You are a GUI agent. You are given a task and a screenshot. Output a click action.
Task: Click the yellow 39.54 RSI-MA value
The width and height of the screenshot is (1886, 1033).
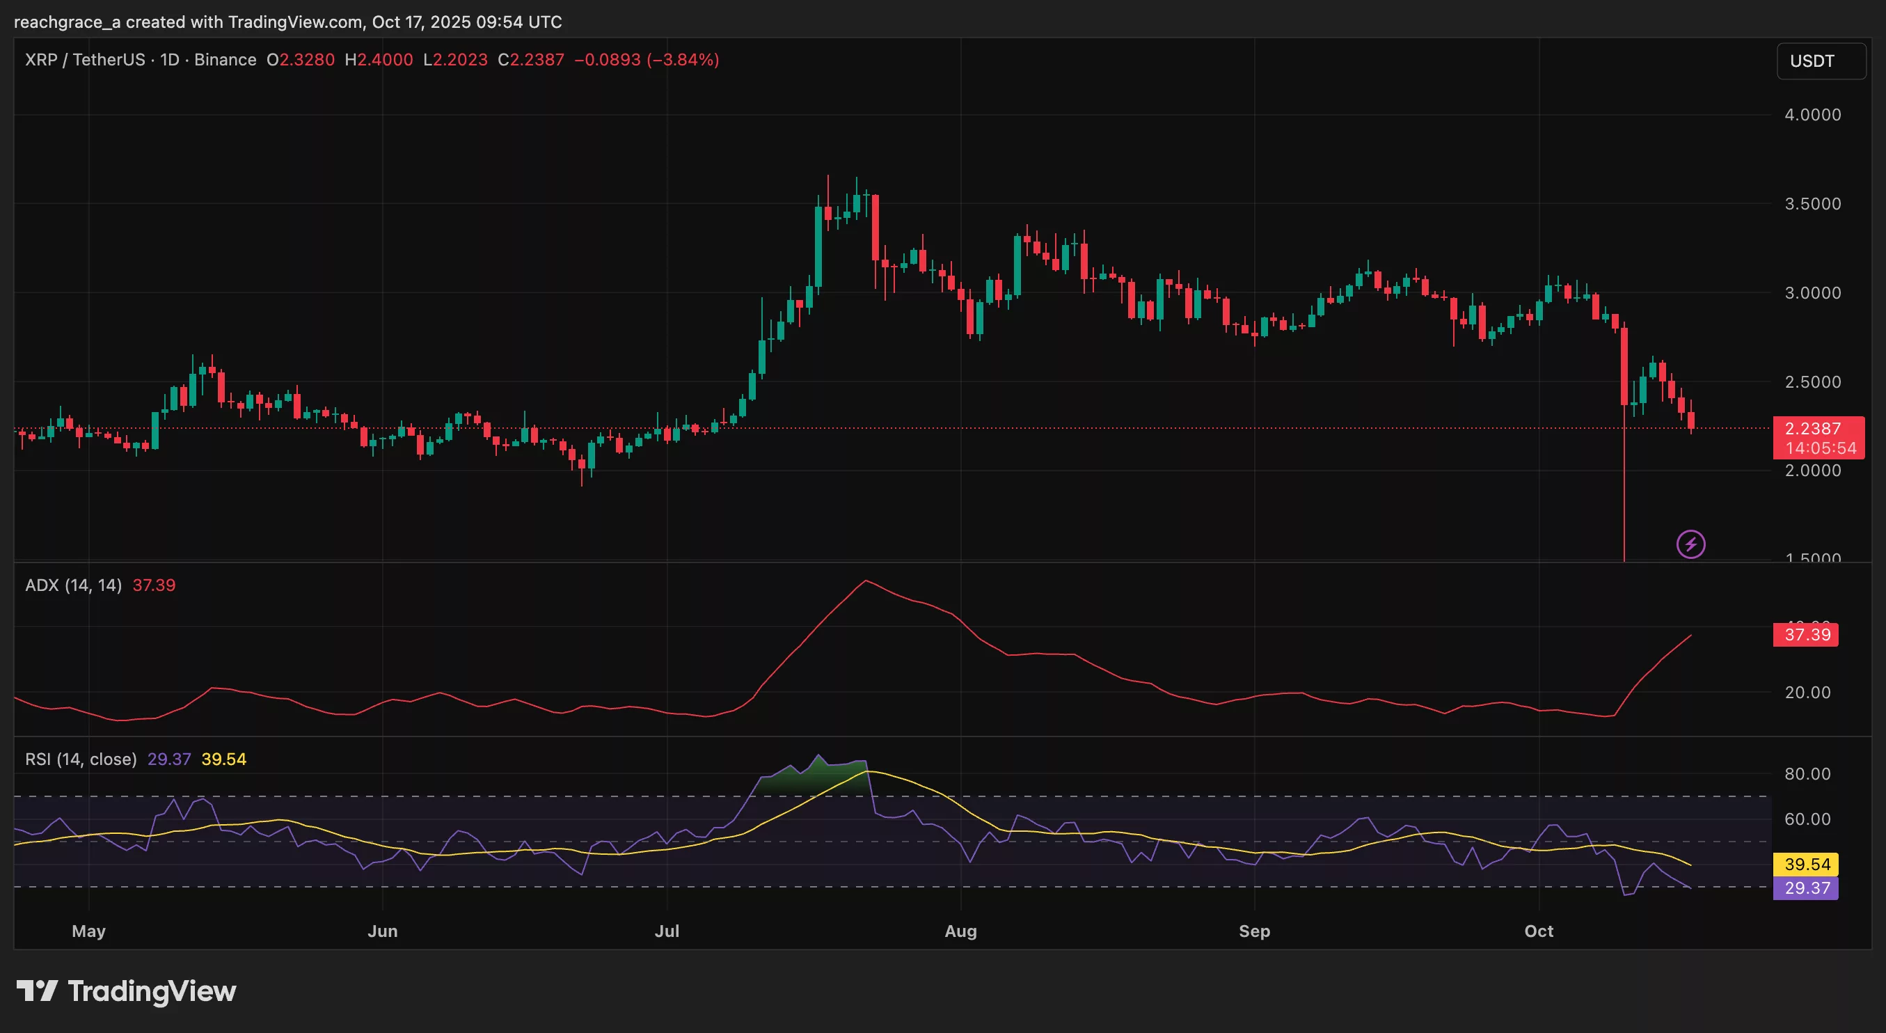pos(224,759)
